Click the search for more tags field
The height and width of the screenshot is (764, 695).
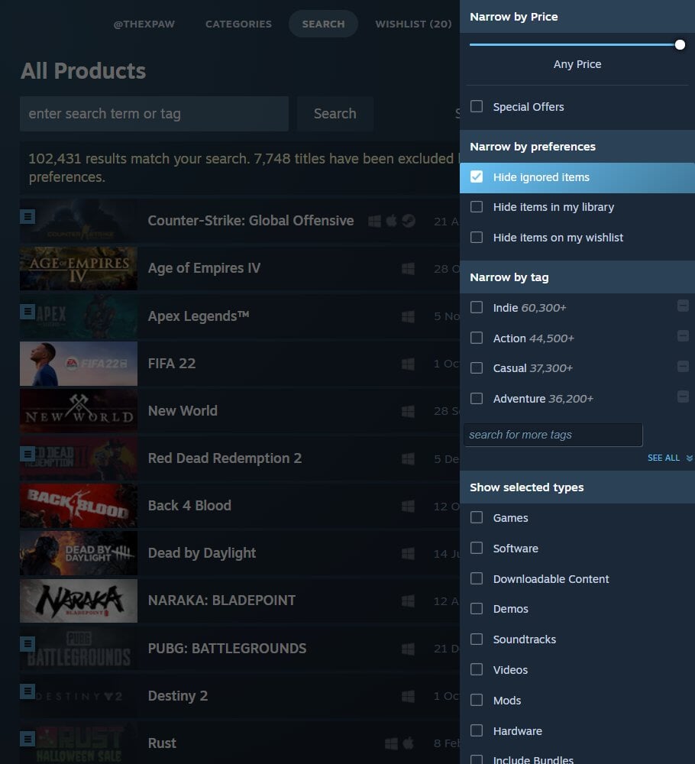click(553, 435)
